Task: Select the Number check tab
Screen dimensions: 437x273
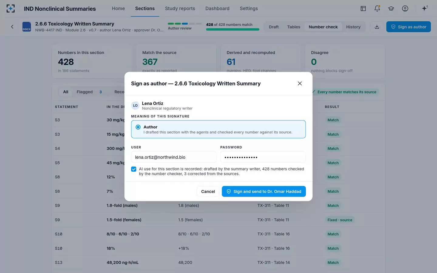Action: pos(323,27)
